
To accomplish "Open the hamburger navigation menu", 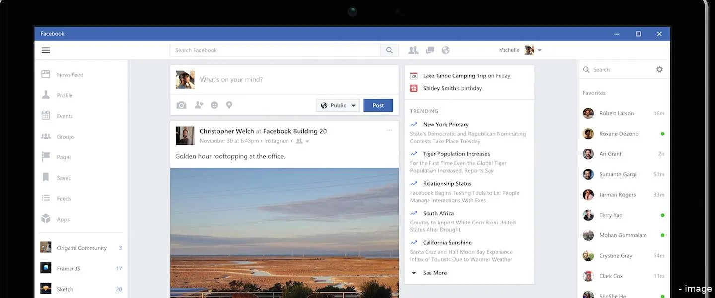I will (x=45, y=50).
